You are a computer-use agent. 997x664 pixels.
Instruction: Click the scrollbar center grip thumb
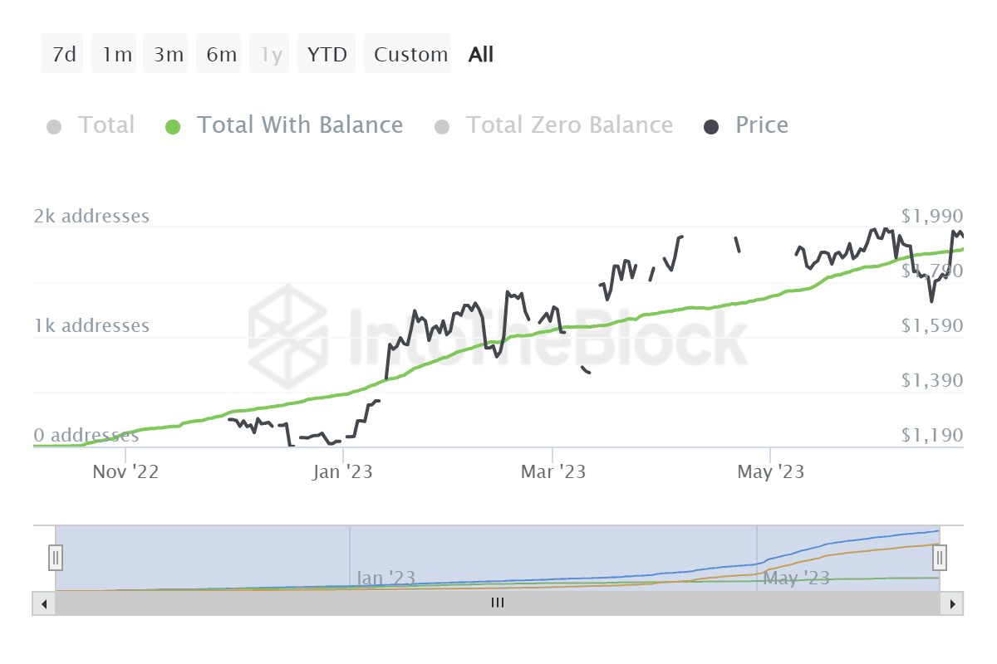tap(498, 603)
